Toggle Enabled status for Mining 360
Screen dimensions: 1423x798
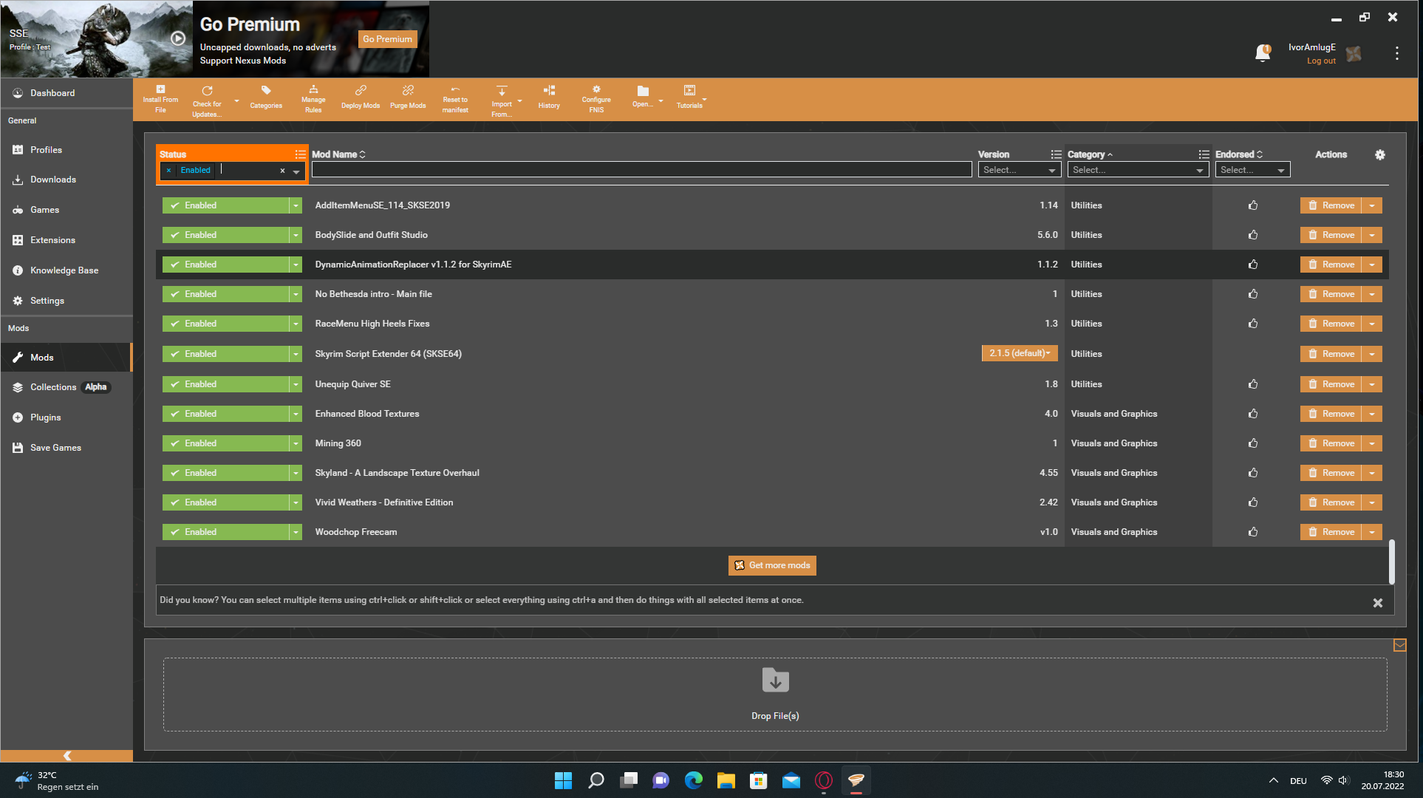pos(225,443)
